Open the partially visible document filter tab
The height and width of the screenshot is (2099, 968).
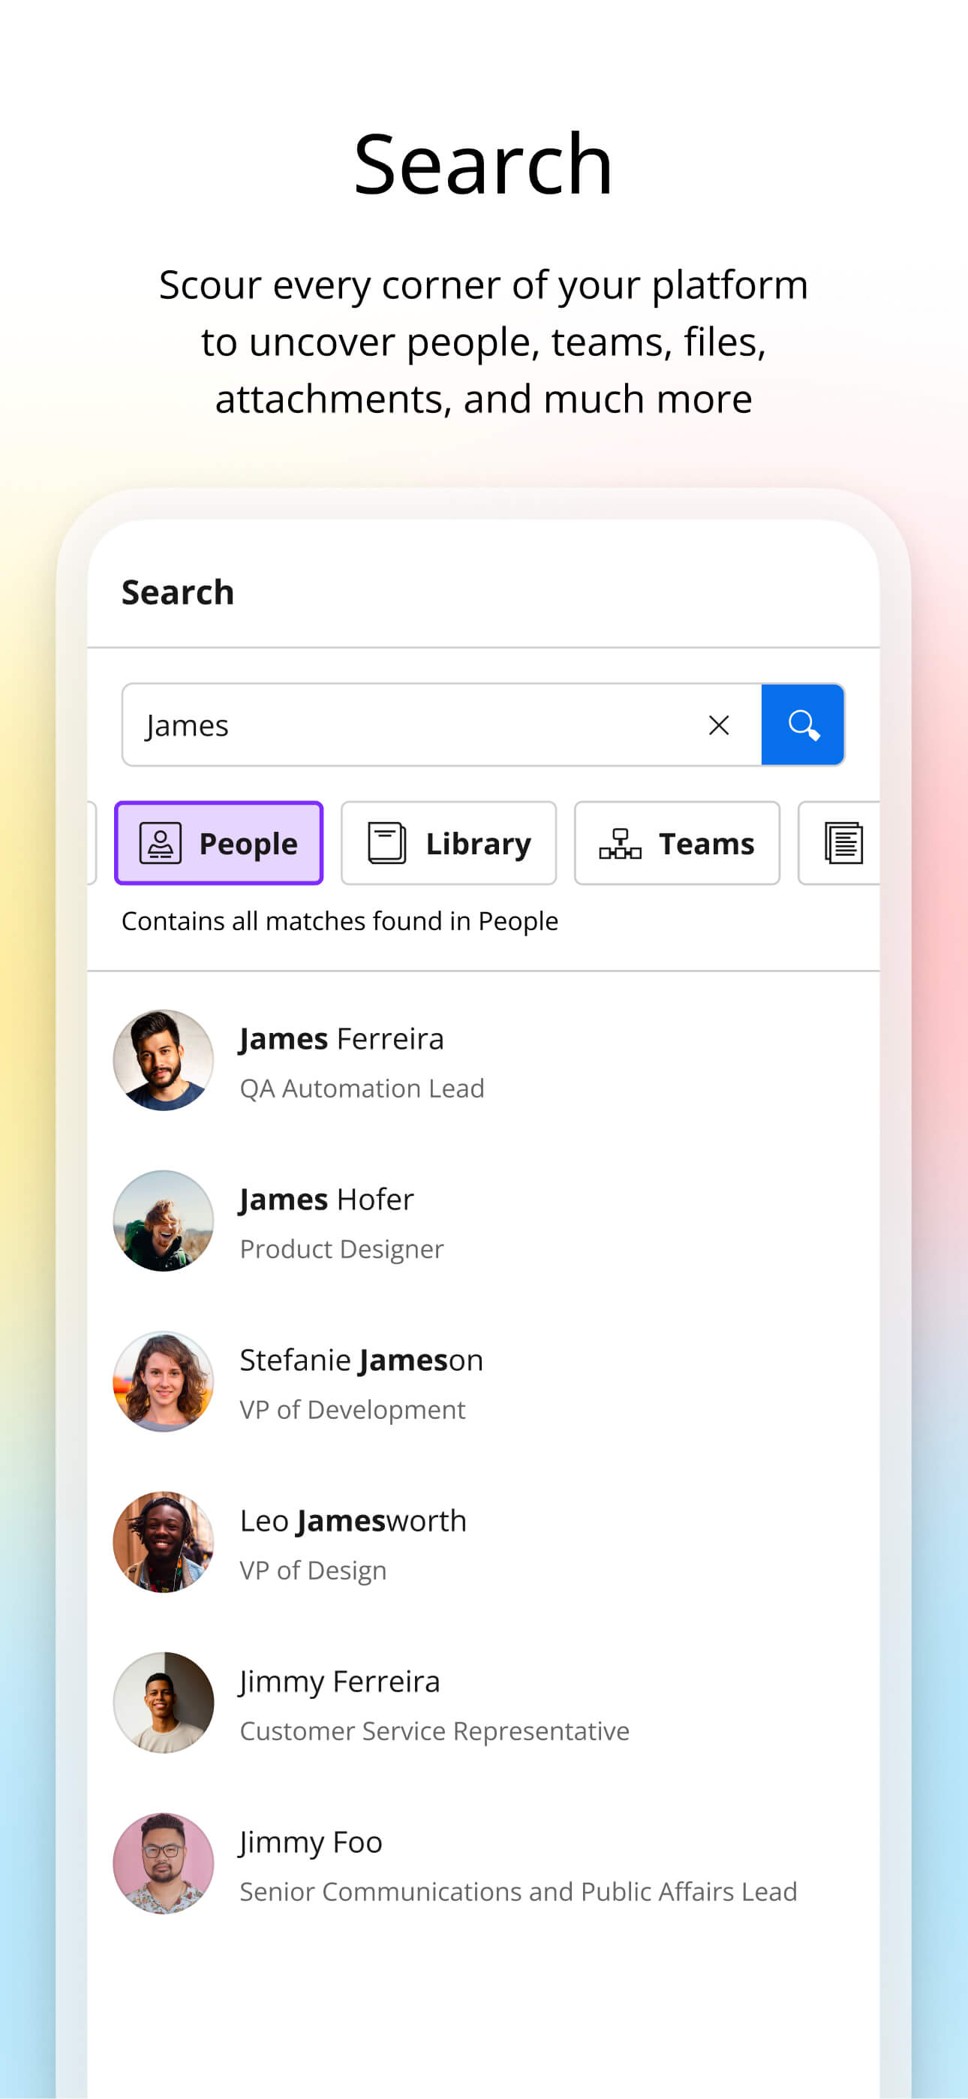(839, 842)
